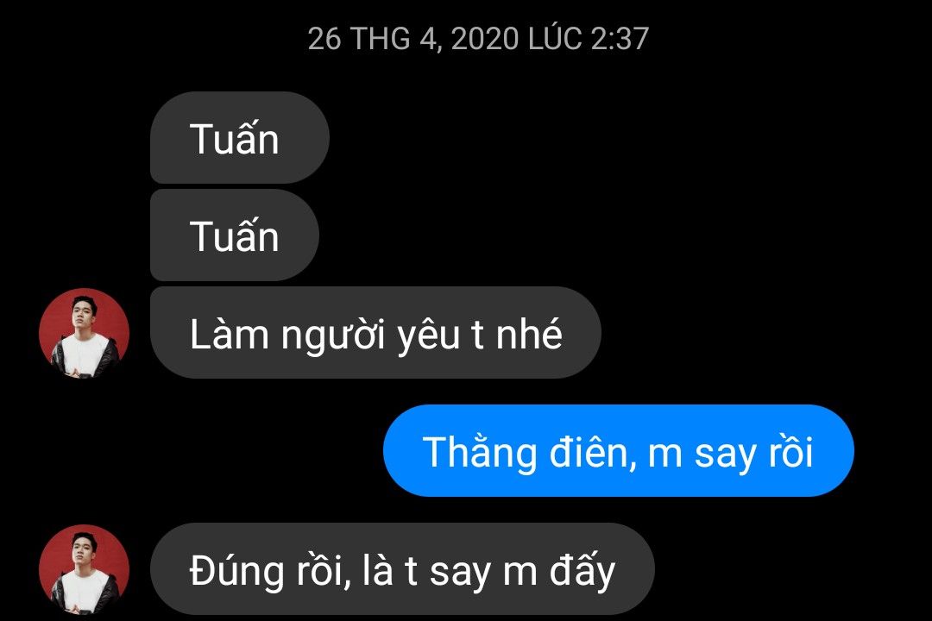The width and height of the screenshot is (932, 621).
Task: Open the avatar beside "Đúng rồi, là t say m đấy"
Action: click(84, 569)
